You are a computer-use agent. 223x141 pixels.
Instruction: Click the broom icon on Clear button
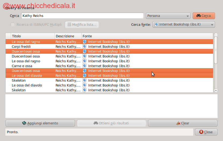(x=178, y=123)
